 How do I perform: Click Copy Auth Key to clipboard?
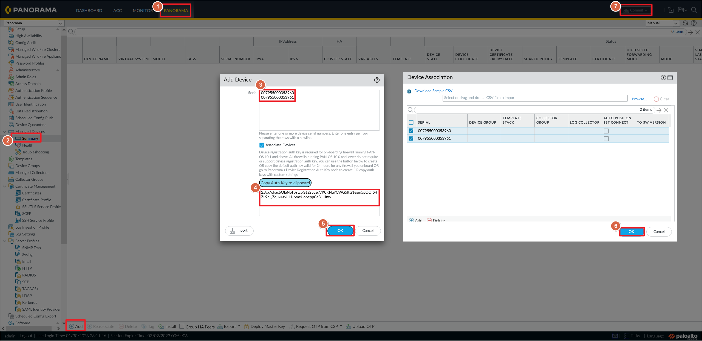[x=285, y=183]
